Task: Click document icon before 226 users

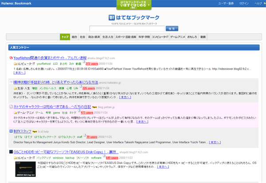Action: 81,87
